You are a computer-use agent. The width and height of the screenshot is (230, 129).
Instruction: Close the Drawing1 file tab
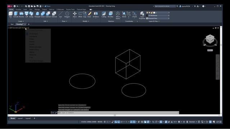point(25,24)
